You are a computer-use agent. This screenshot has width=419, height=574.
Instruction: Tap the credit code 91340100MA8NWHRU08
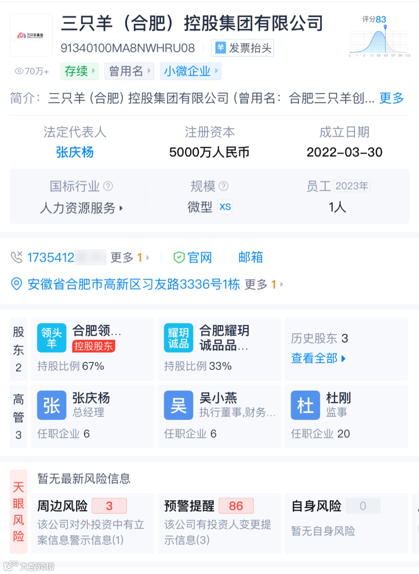point(128,48)
